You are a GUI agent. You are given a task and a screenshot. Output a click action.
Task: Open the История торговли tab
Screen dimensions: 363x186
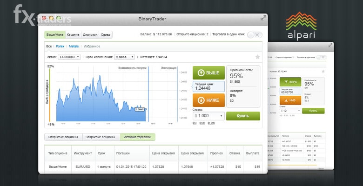(137, 137)
